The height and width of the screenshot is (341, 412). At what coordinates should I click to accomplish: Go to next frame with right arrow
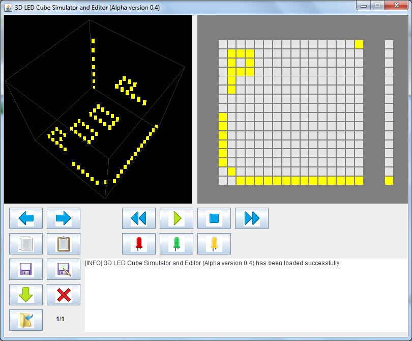click(x=63, y=218)
